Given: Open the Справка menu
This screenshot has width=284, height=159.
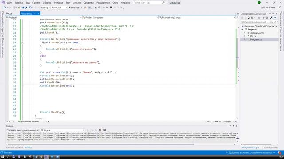Looking at the screenshot, I should 126,3.
